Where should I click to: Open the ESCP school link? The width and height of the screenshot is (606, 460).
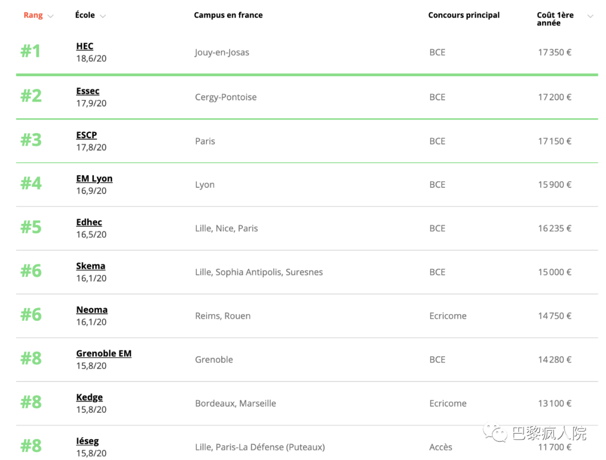(86, 135)
